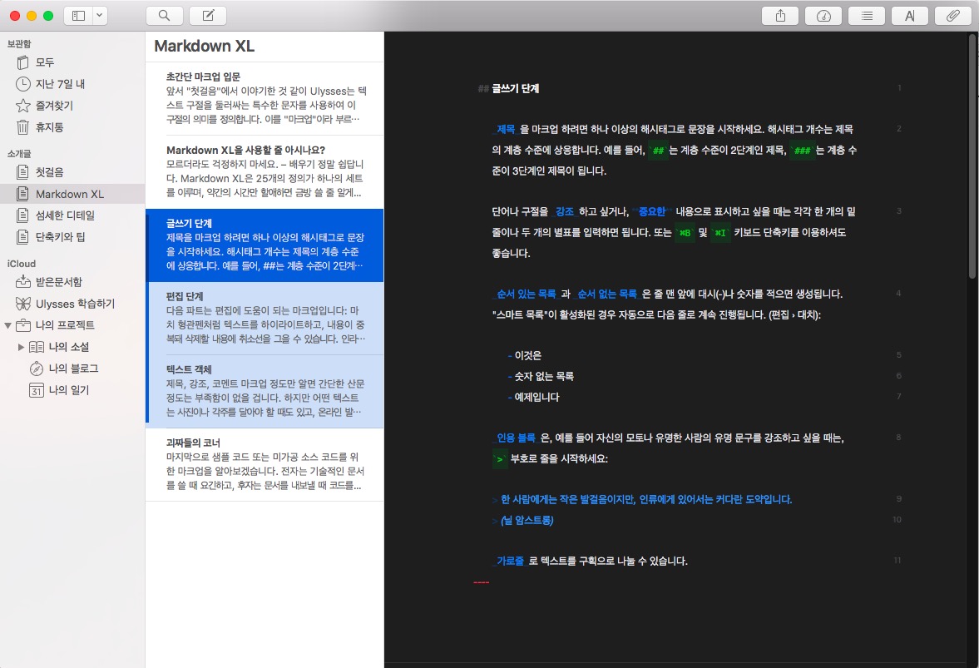The image size is (979, 668).
Task: Open 휴지통 trash
Action: tap(72, 126)
